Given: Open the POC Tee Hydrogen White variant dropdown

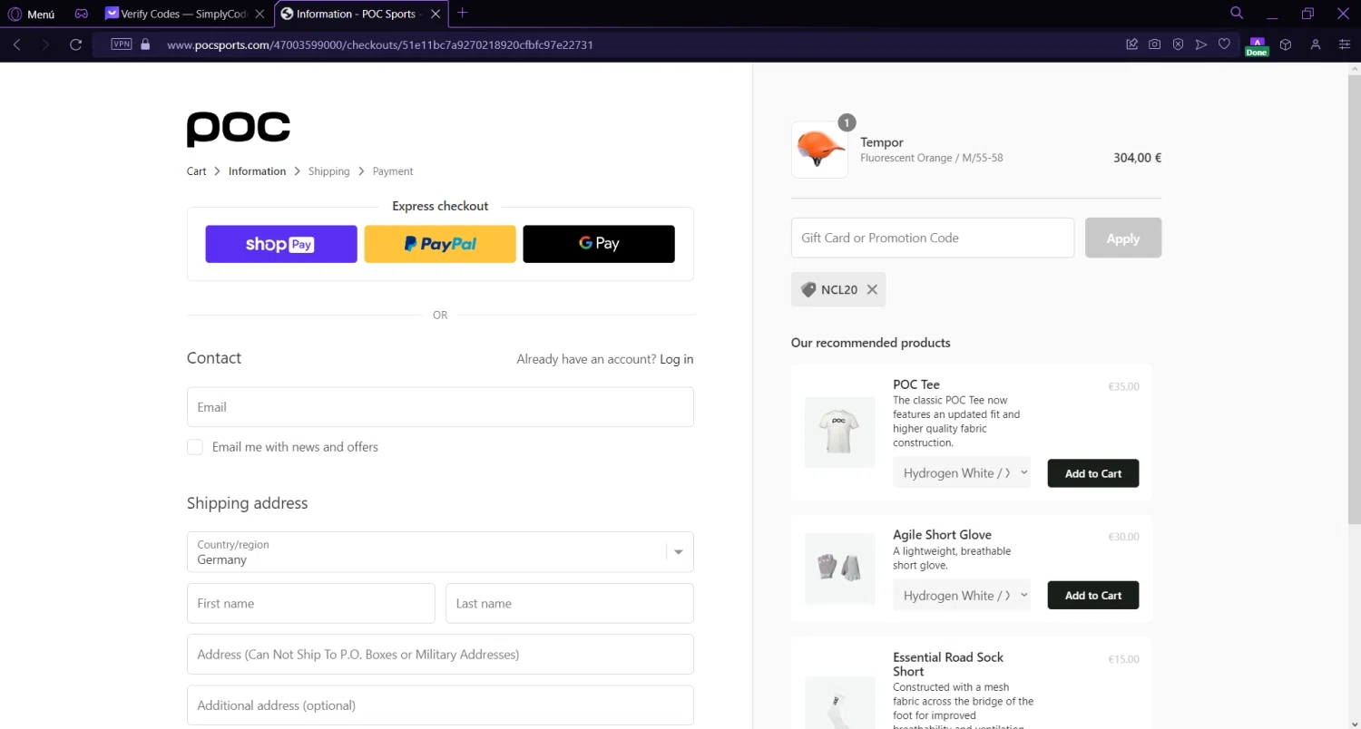Looking at the screenshot, I should pos(962,472).
